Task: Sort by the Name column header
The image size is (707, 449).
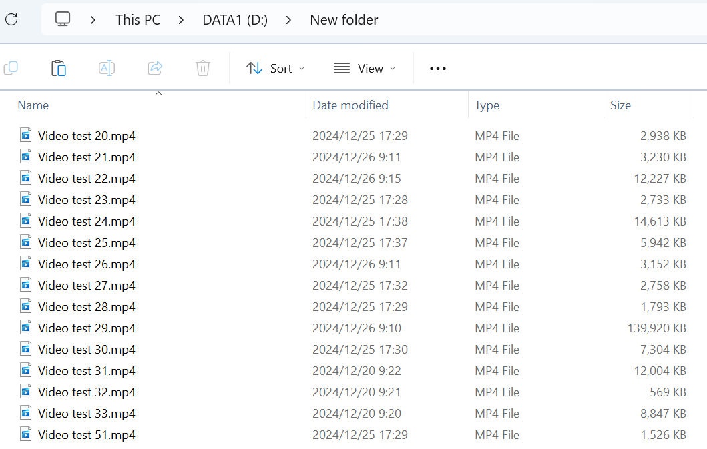Action: coord(33,105)
